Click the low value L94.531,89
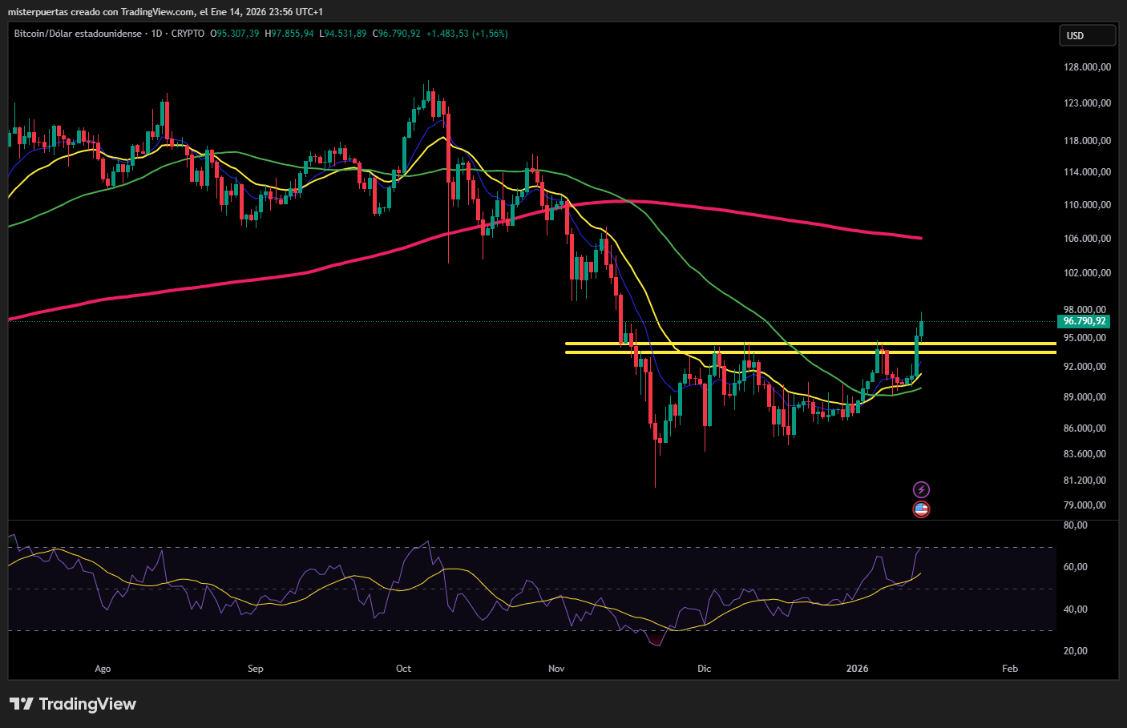Image resolution: width=1127 pixels, height=728 pixels. pyautogui.click(x=343, y=34)
